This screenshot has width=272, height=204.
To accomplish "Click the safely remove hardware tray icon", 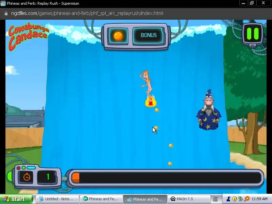I will click(240, 199).
